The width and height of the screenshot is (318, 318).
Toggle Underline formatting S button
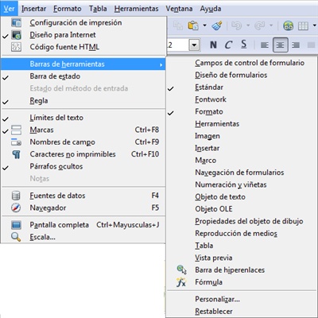point(244,45)
